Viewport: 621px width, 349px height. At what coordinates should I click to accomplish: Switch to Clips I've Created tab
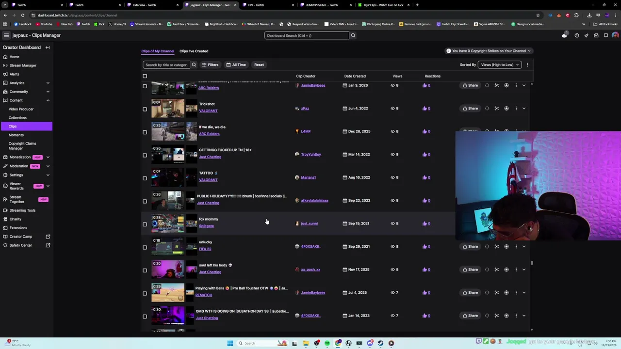coord(194,51)
